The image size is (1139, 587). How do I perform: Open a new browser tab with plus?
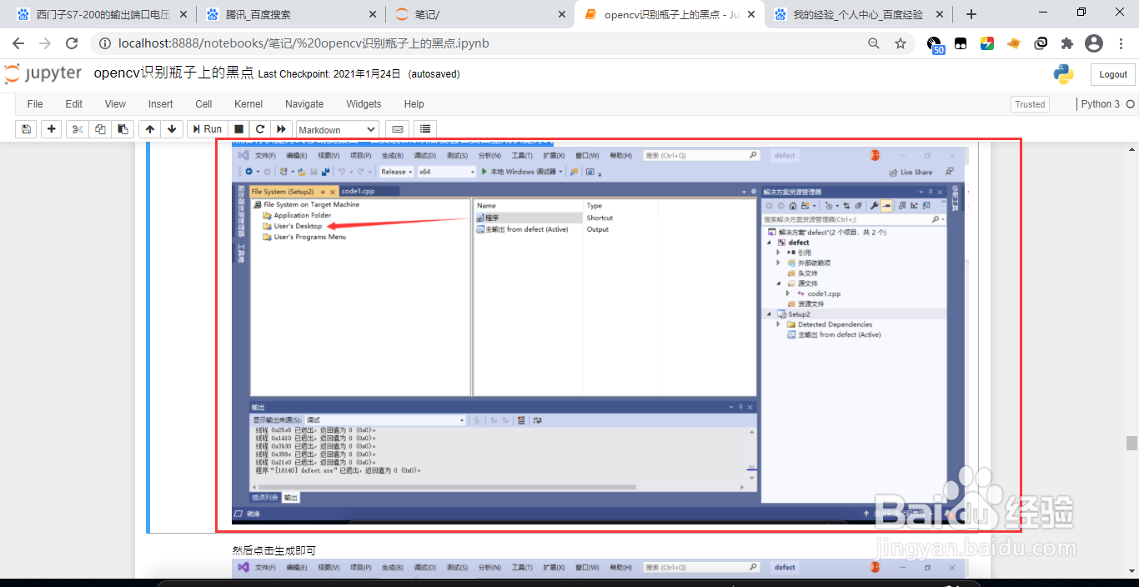[971, 14]
